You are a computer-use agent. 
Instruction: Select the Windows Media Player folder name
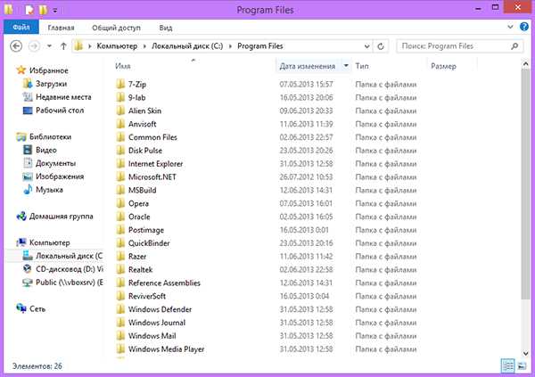(166, 349)
